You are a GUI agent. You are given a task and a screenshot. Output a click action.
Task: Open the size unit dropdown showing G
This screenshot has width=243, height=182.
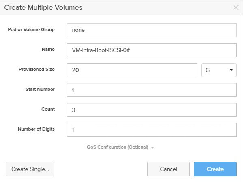219,70
